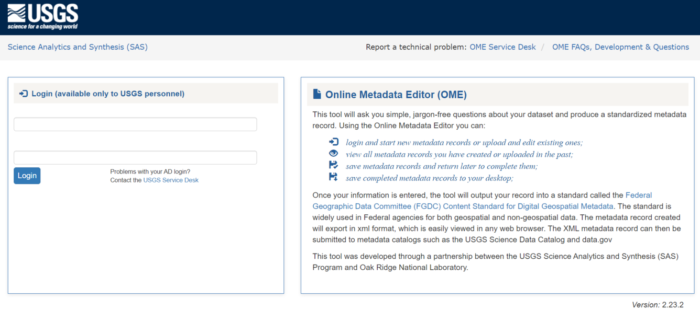Viewport: 700px width, 310px height.
Task: Click the save icon beside 'save metadata records'
Action: coord(334,166)
